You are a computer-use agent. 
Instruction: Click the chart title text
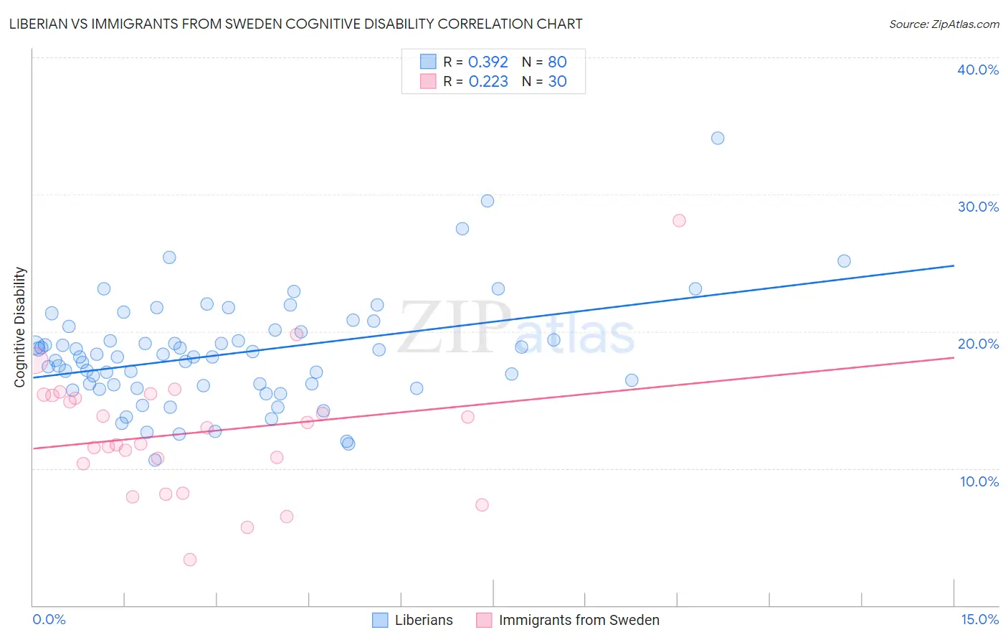click(x=295, y=24)
